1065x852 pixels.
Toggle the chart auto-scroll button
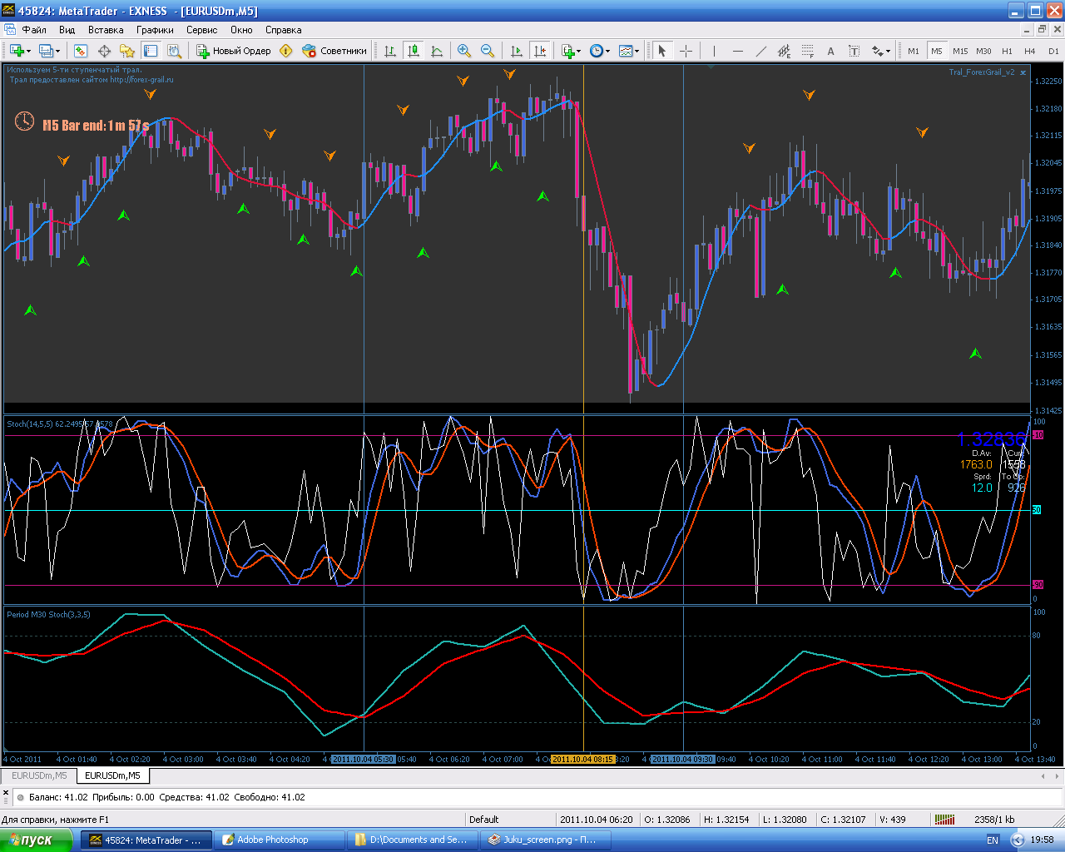pos(517,51)
